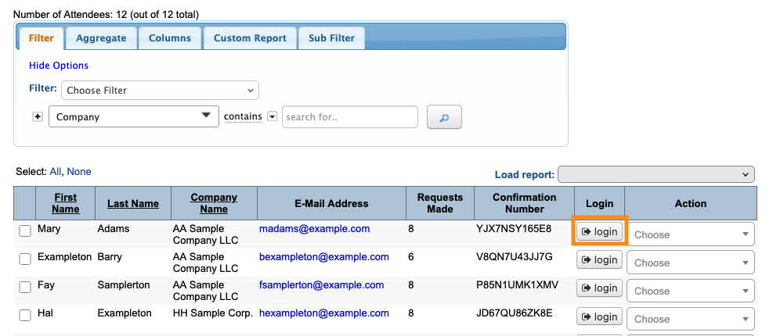Click the 'contains' operator text
The width and height of the screenshot is (773, 336).
243,116
